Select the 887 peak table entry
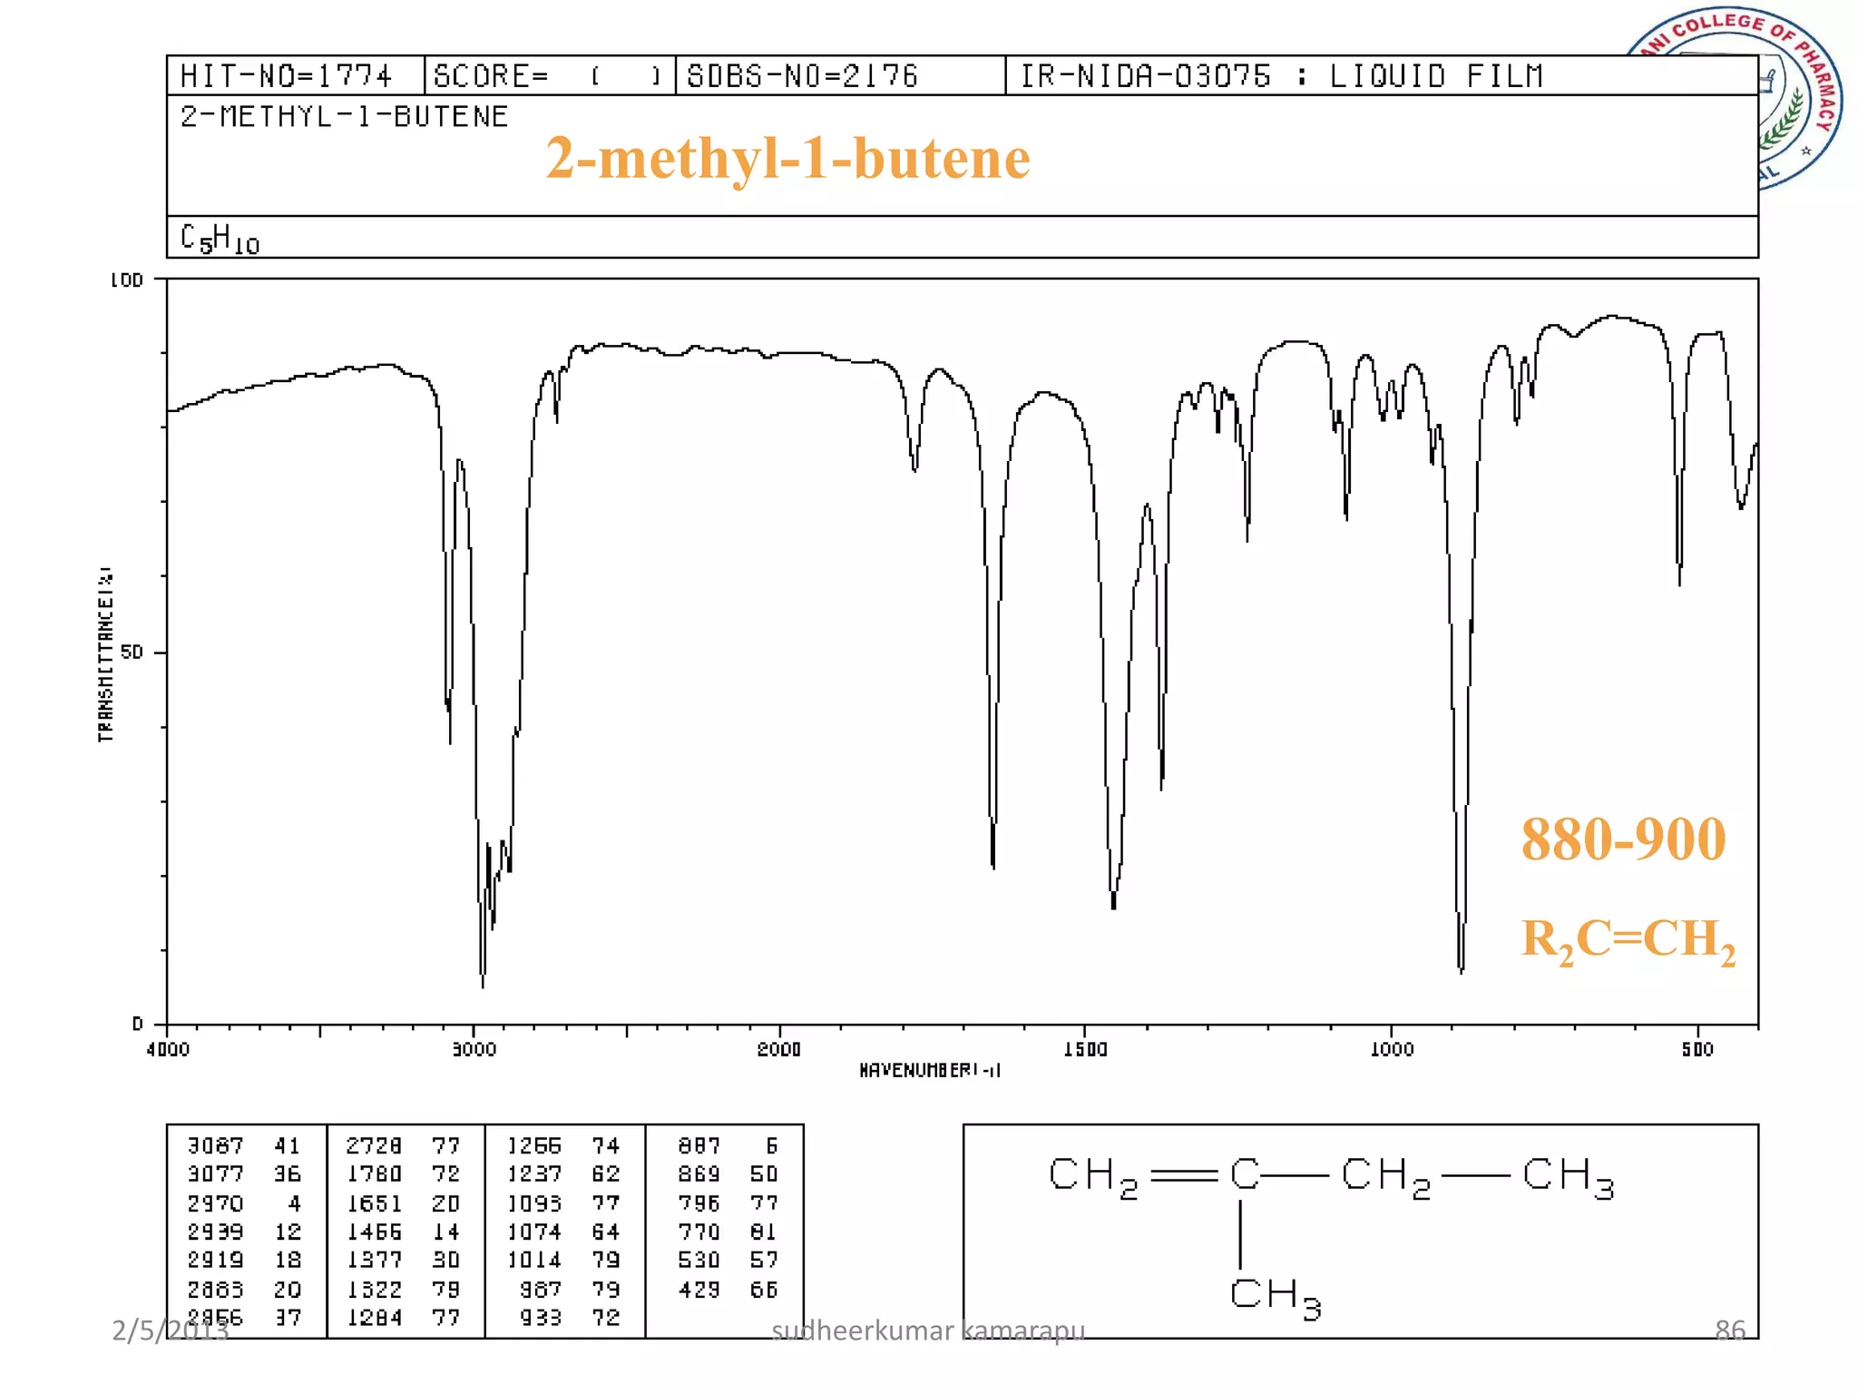Viewport: 1858px width, 1394px height. tap(728, 1146)
